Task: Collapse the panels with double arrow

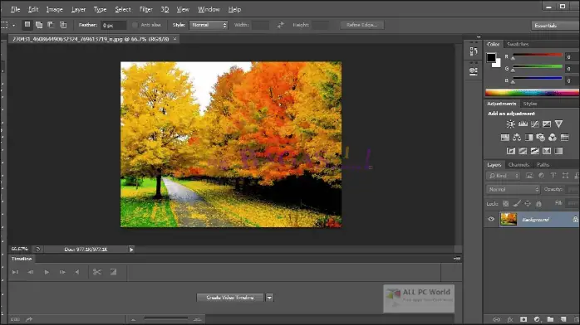Action: pos(479,36)
